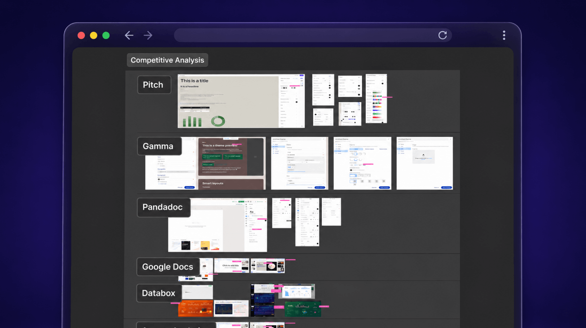Open the "Click to add title" Google Docs thumbnail
586x328 pixels.
231,265
